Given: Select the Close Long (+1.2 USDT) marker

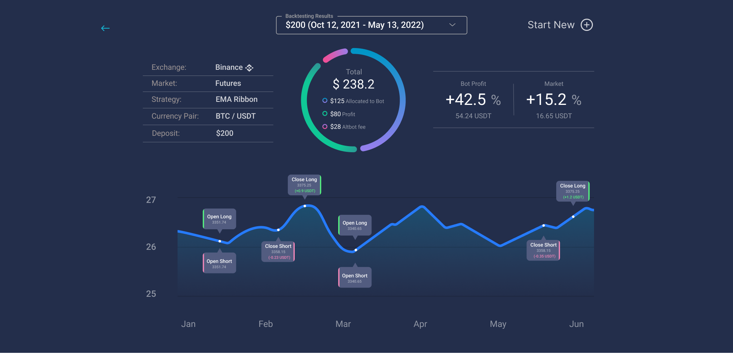Looking at the screenshot, I should 573,191.
